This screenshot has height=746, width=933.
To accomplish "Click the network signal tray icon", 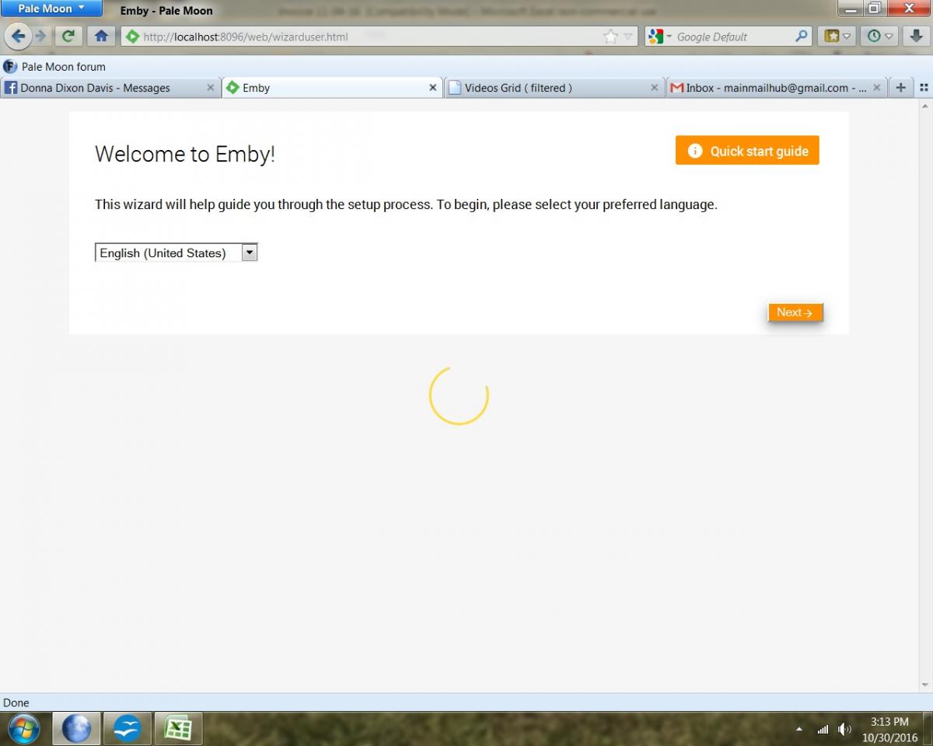I will 823,730.
